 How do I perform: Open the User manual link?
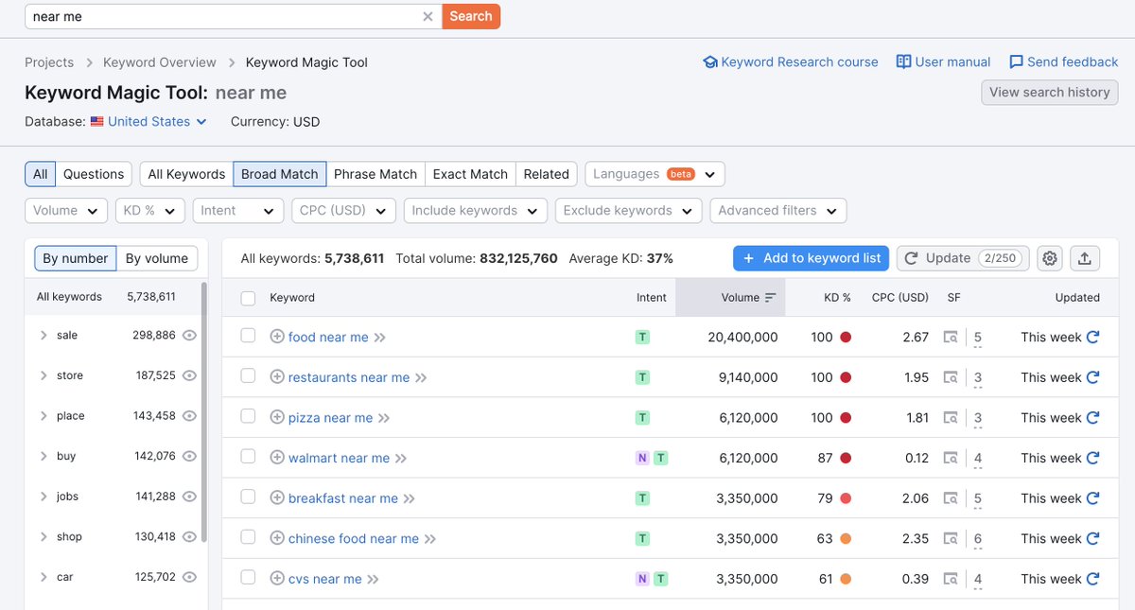[x=944, y=61]
